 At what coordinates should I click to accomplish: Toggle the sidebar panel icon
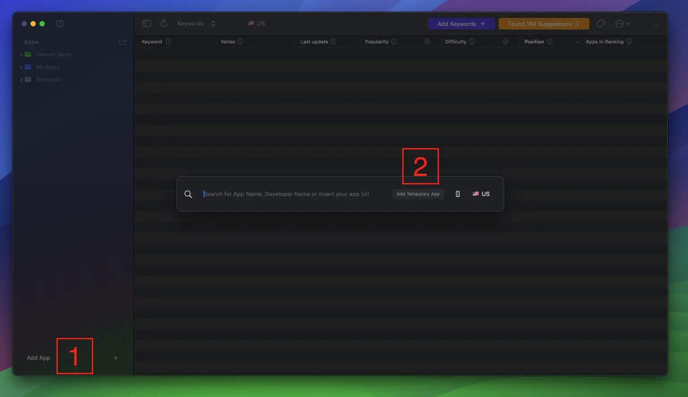(x=146, y=24)
